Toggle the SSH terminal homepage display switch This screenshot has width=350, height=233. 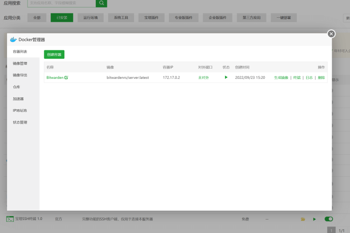click(329, 219)
